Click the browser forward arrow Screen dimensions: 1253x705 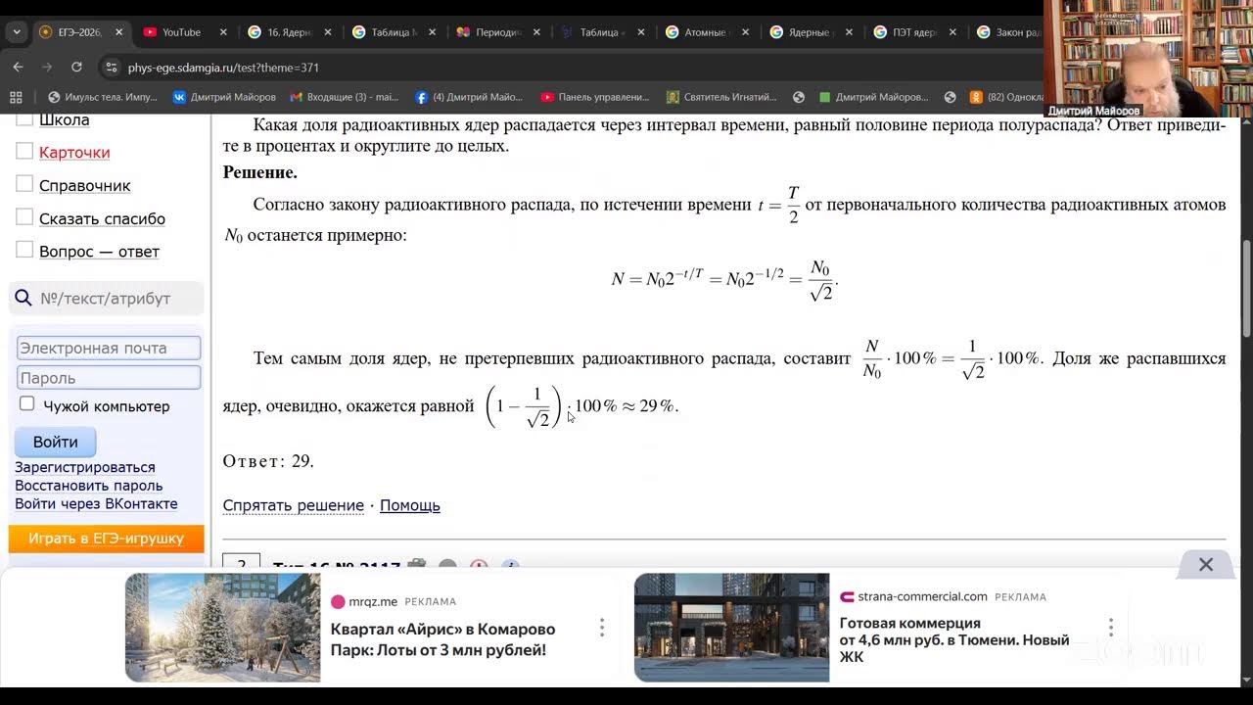coord(46,68)
